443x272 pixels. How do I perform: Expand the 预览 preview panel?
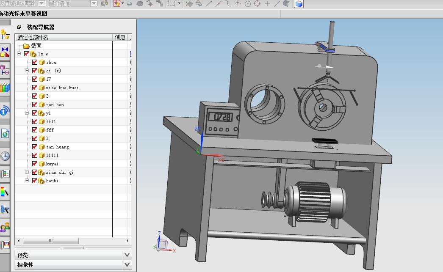point(127,255)
